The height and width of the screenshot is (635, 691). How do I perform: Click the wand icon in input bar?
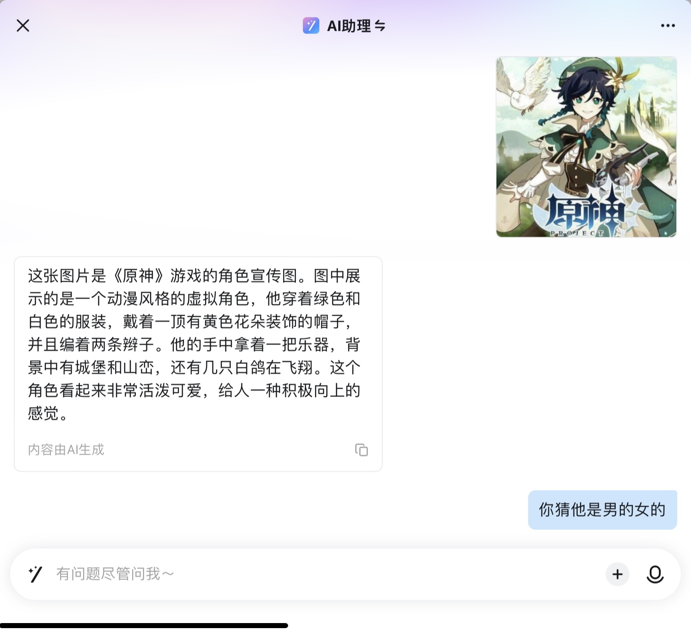click(x=35, y=574)
